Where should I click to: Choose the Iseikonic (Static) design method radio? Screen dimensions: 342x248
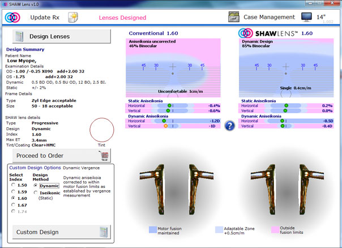pos(36,193)
